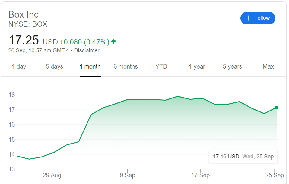Screen dimensions: 289x184
Task: Click the Box Inc stock title
Action: (23, 14)
